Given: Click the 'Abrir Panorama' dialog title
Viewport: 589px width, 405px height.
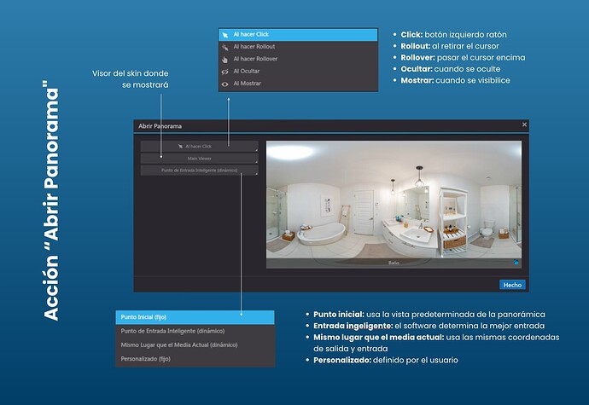Looking at the screenshot, I should tap(160, 126).
